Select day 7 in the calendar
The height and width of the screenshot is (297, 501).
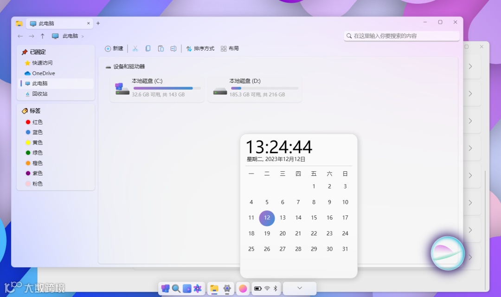(298, 202)
